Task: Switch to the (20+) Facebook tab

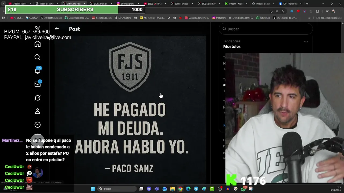Action: pyautogui.click(x=290, y=4)
